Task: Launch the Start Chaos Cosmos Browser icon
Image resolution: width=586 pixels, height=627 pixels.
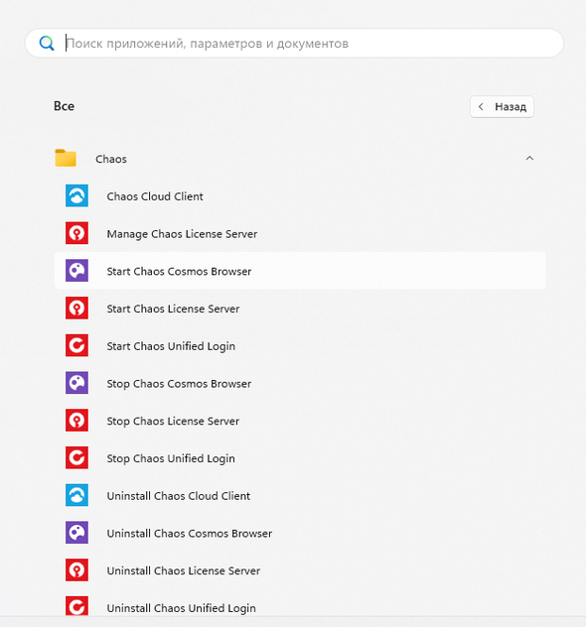Action: (x=76, y=271)
